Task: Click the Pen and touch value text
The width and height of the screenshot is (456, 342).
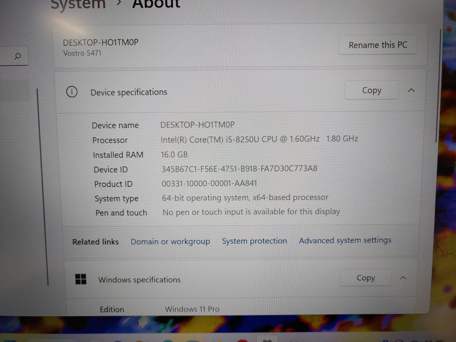Action: pos(251,212)
